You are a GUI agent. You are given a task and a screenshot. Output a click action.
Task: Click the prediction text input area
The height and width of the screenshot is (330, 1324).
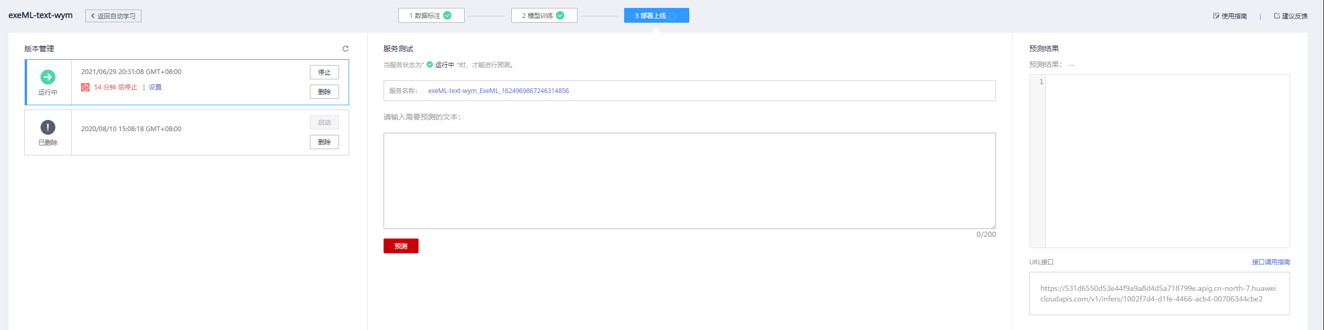[689, 180]
